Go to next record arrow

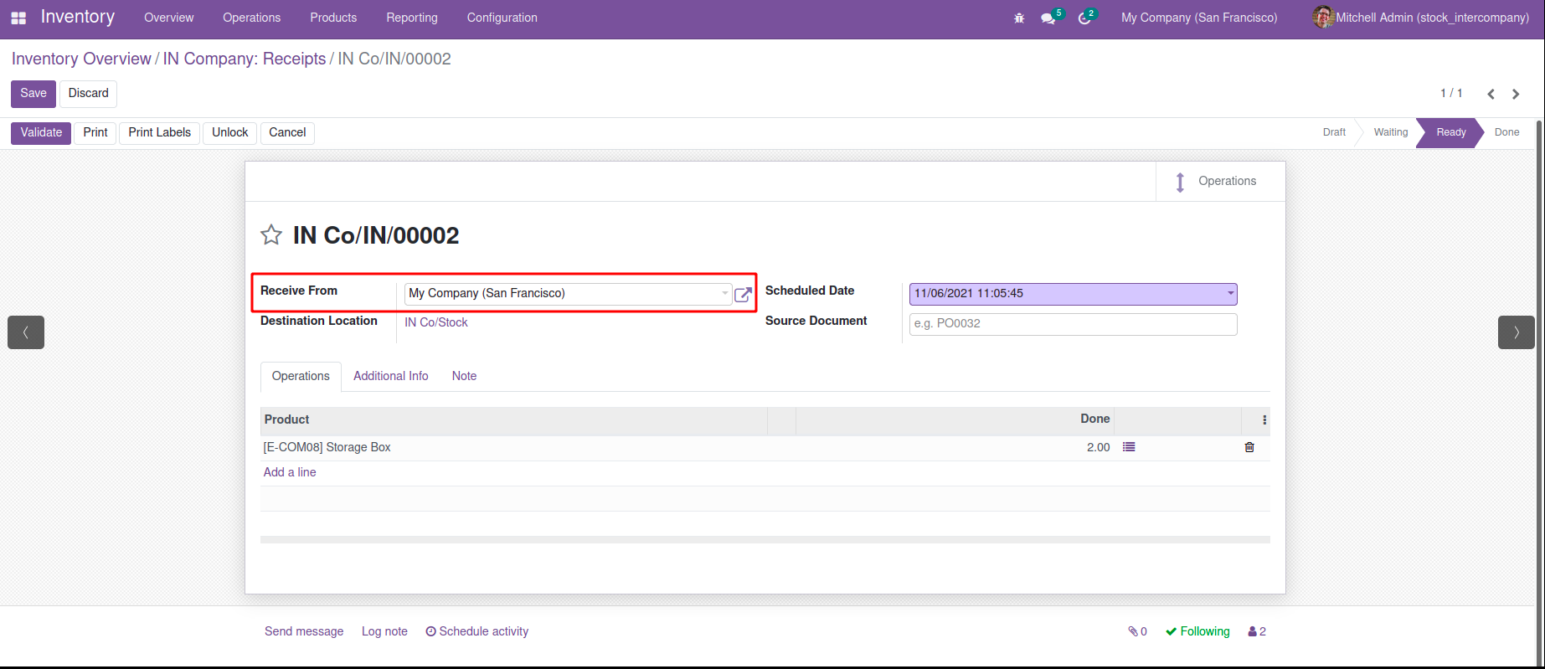click(1516, 94)
